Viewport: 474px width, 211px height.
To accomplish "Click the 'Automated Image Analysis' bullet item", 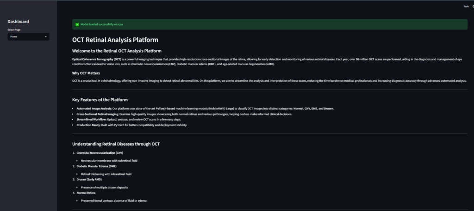I will (205, 109).
